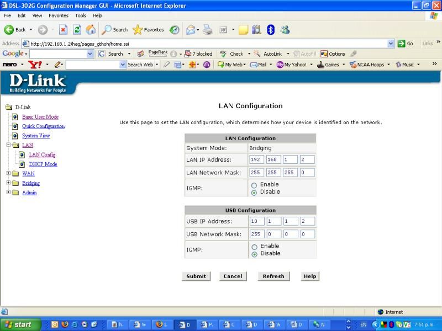
Task: Open the Tools menu
Action: (x=81, y=15)
